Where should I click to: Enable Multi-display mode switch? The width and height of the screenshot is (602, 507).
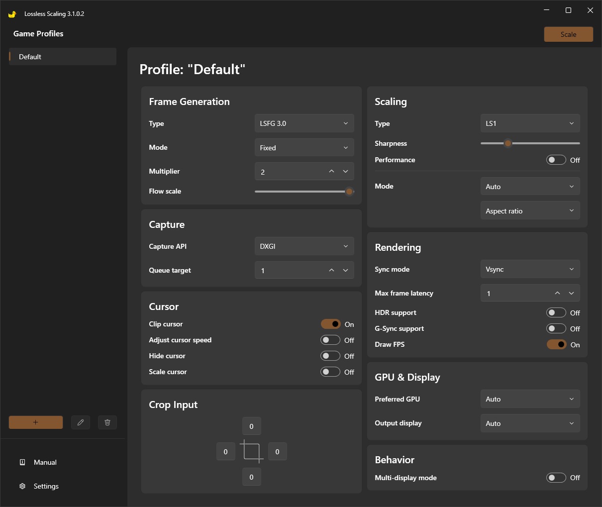[556, 478]
